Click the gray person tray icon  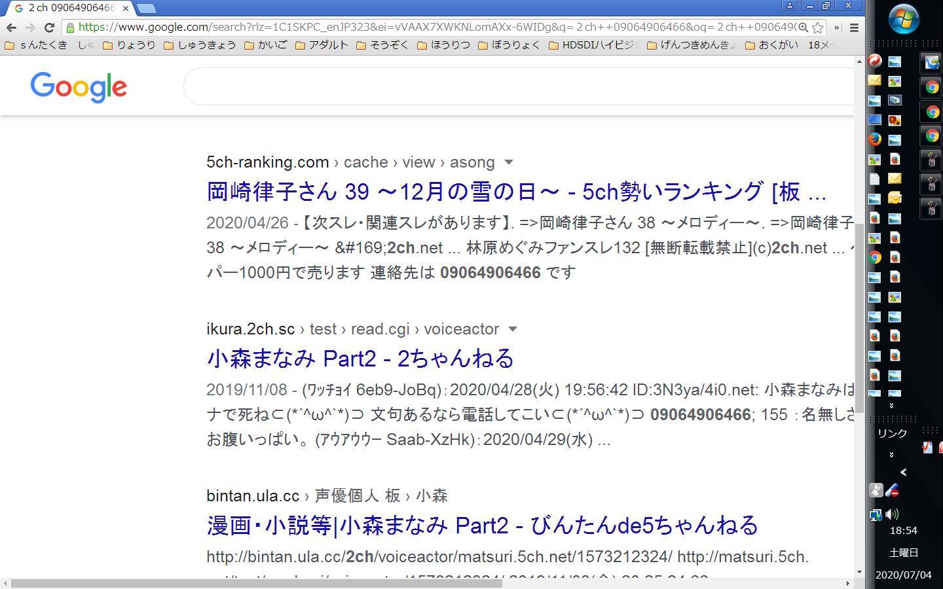point(876,490)
